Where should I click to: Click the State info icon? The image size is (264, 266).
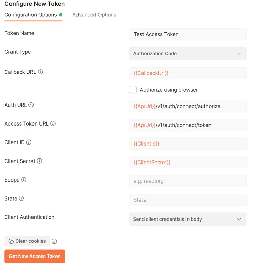coord(21,198)
